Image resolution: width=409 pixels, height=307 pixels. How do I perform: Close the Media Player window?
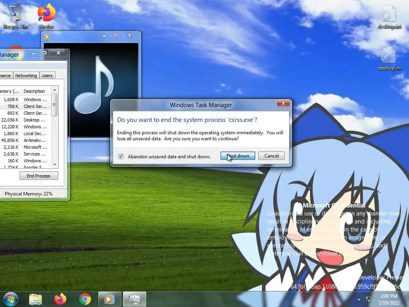[130, 35]
